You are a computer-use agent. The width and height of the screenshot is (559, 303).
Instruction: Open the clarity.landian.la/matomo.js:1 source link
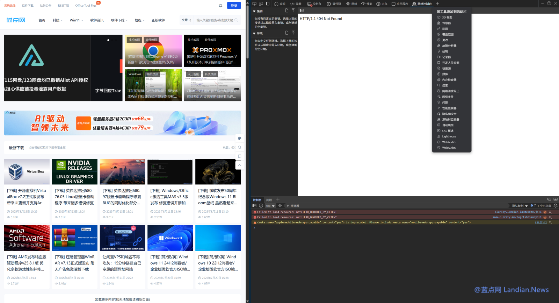tap(518, 212)
